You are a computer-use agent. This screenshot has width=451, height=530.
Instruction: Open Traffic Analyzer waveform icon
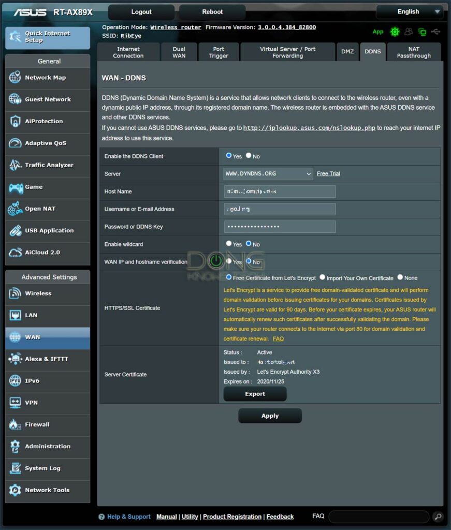coord(15,165)
